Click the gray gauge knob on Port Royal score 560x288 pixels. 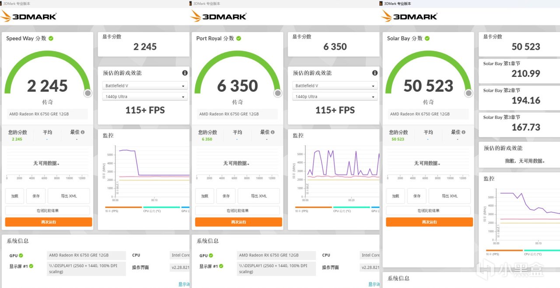pos(277,93)
